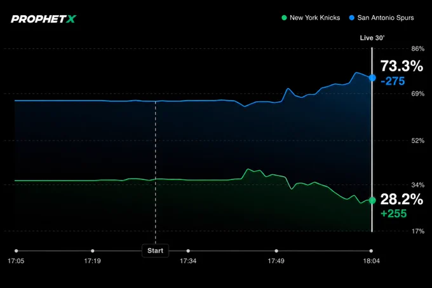Click the 52% axis label

(x=418, y=141)
